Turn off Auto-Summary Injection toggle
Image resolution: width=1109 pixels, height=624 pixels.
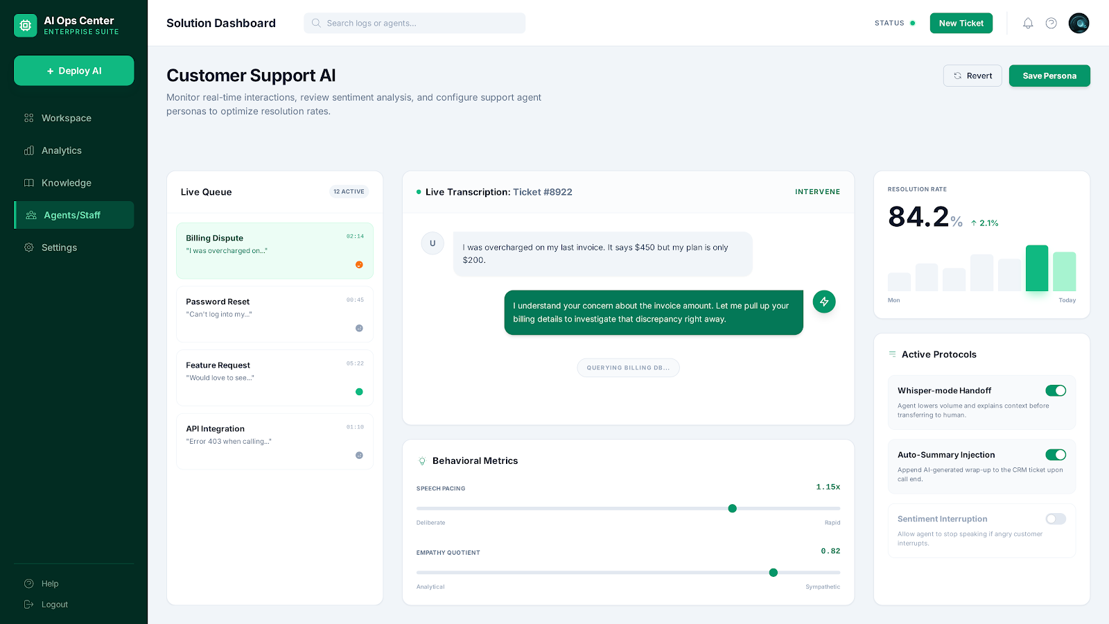pyautogui.click(x=1056, y=455)
